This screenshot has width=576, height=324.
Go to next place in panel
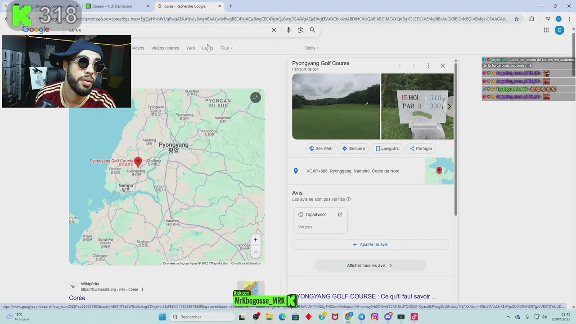[x=414, y=66]
